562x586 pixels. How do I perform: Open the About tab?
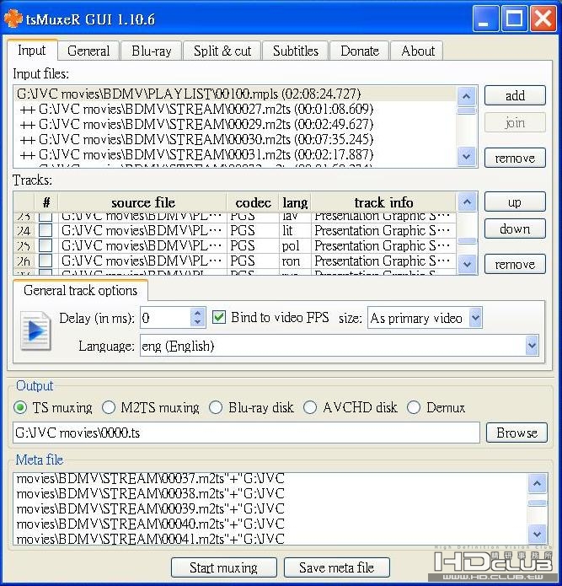(417, 51)
